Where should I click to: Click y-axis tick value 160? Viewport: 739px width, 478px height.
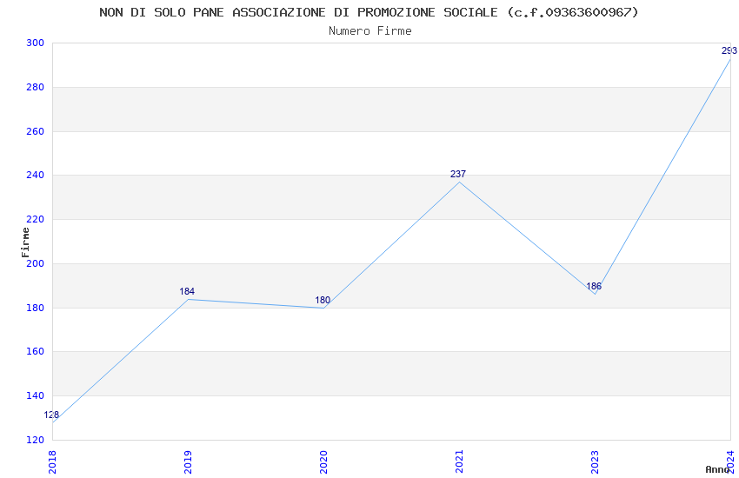tap(36, 352)
